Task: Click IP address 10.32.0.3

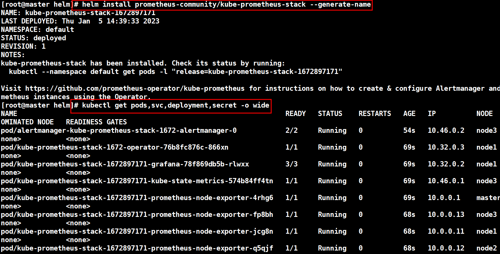Action: point(446,147)
